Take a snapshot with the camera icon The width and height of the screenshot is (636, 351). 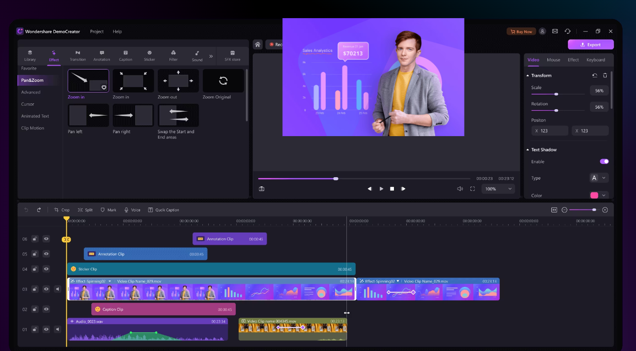tap(261, 188)
